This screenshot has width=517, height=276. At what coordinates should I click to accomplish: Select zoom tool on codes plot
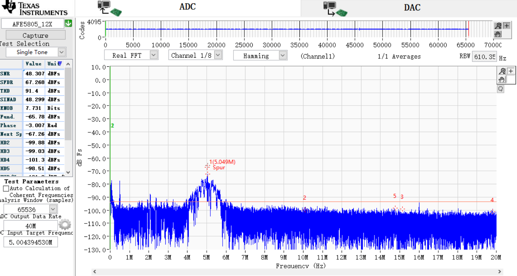pyautogui.click(x=498, y=26)
